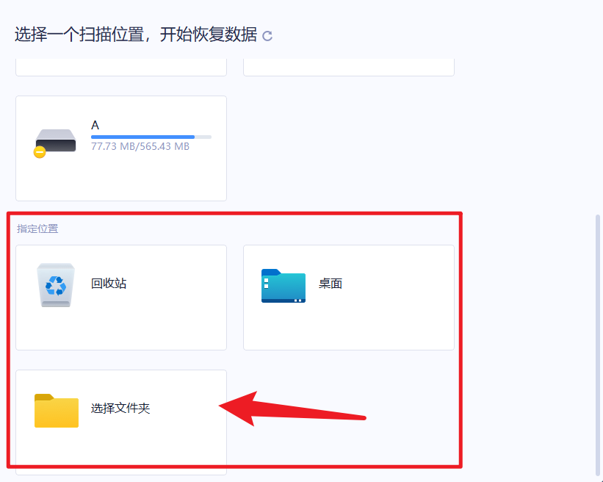Click the vertical scrollbar thumb

point(598,345)
